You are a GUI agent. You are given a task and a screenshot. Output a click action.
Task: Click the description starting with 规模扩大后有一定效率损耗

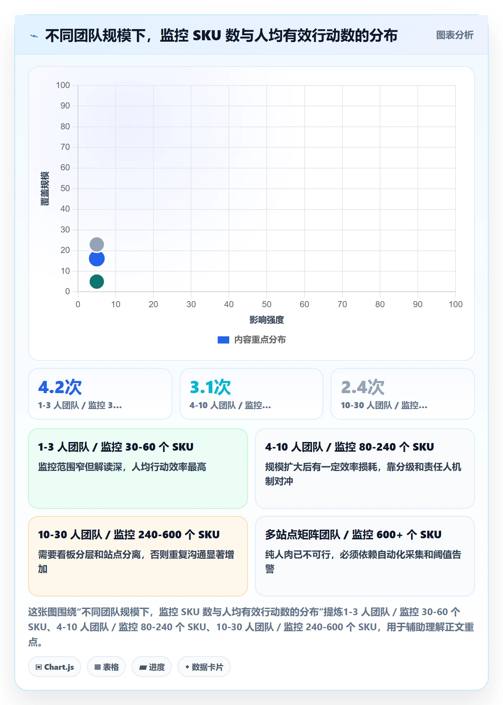coord(363,474)
